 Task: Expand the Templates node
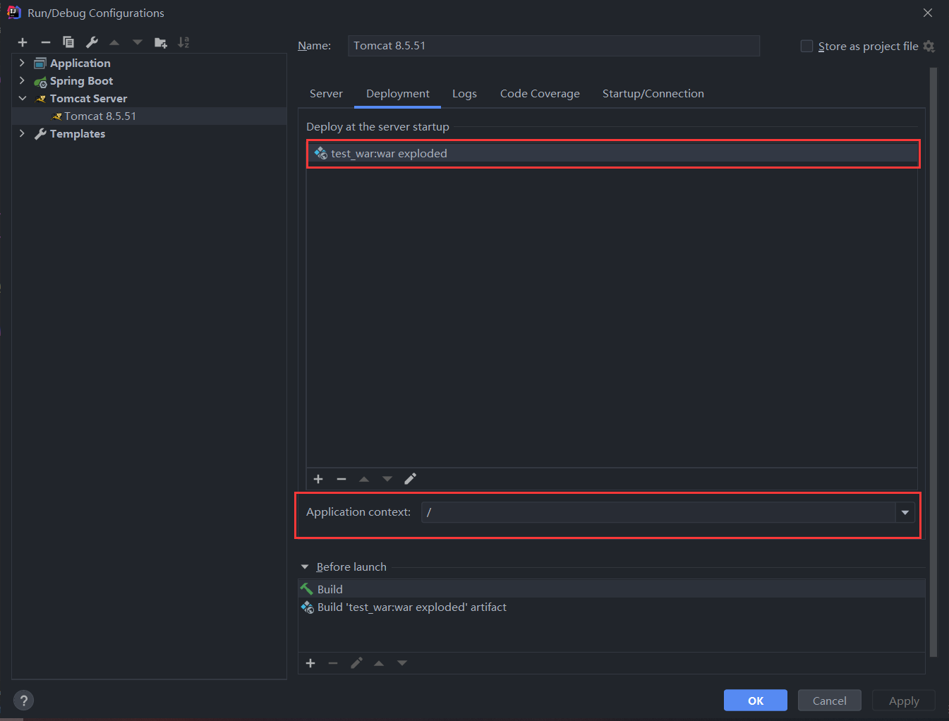[x=22, y=133]
